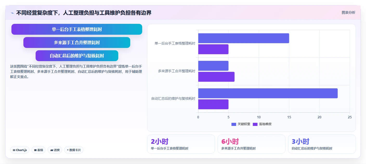Screen dimensions: 366x164
Task: Click the 落地难度 legend color box
Action: 255,124
